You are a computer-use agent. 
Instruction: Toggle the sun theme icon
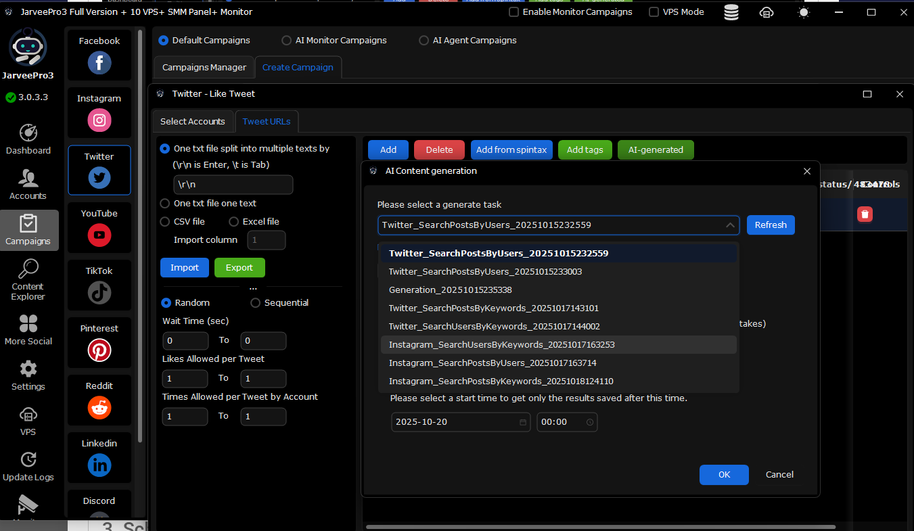click(804, 12)
